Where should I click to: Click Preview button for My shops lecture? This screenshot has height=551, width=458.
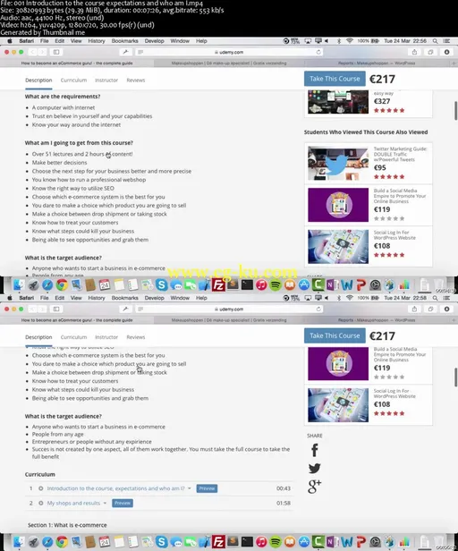123,504
